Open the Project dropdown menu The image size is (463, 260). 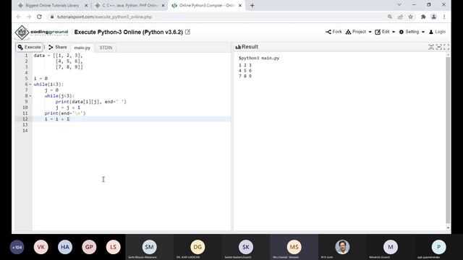tap(359, 32)
